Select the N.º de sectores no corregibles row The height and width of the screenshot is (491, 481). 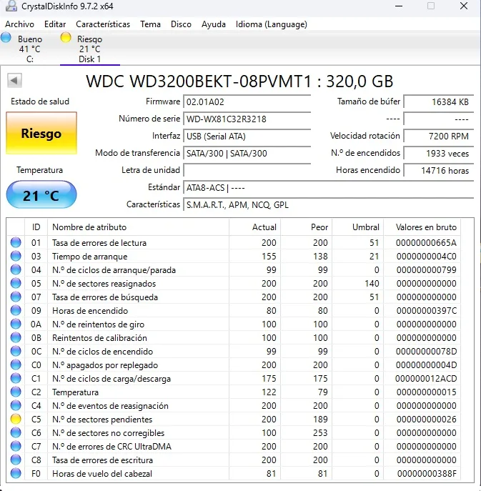[x=233, y=432]
